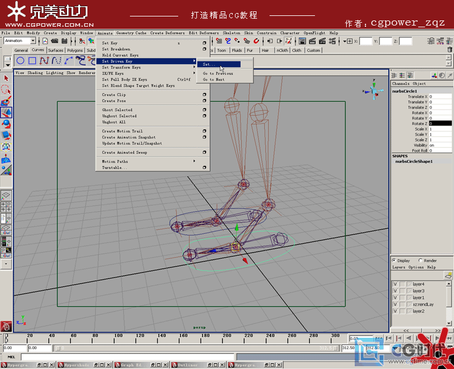Screen dimensions: 454x369
Task: Open the Animation menu set dropdown
Action: tap(33, 41)
